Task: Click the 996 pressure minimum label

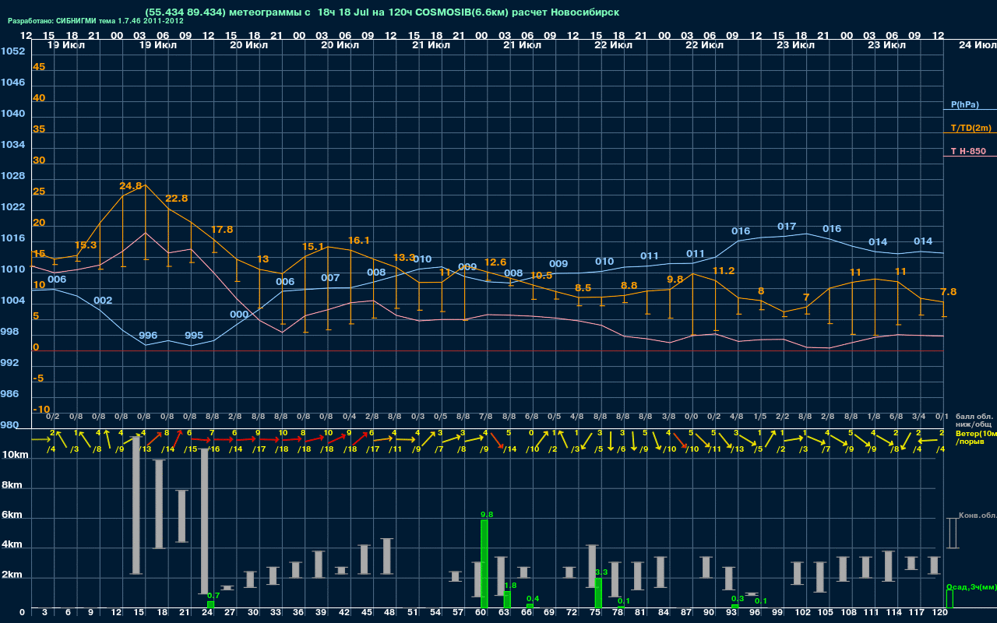Action: click(148, 336)
